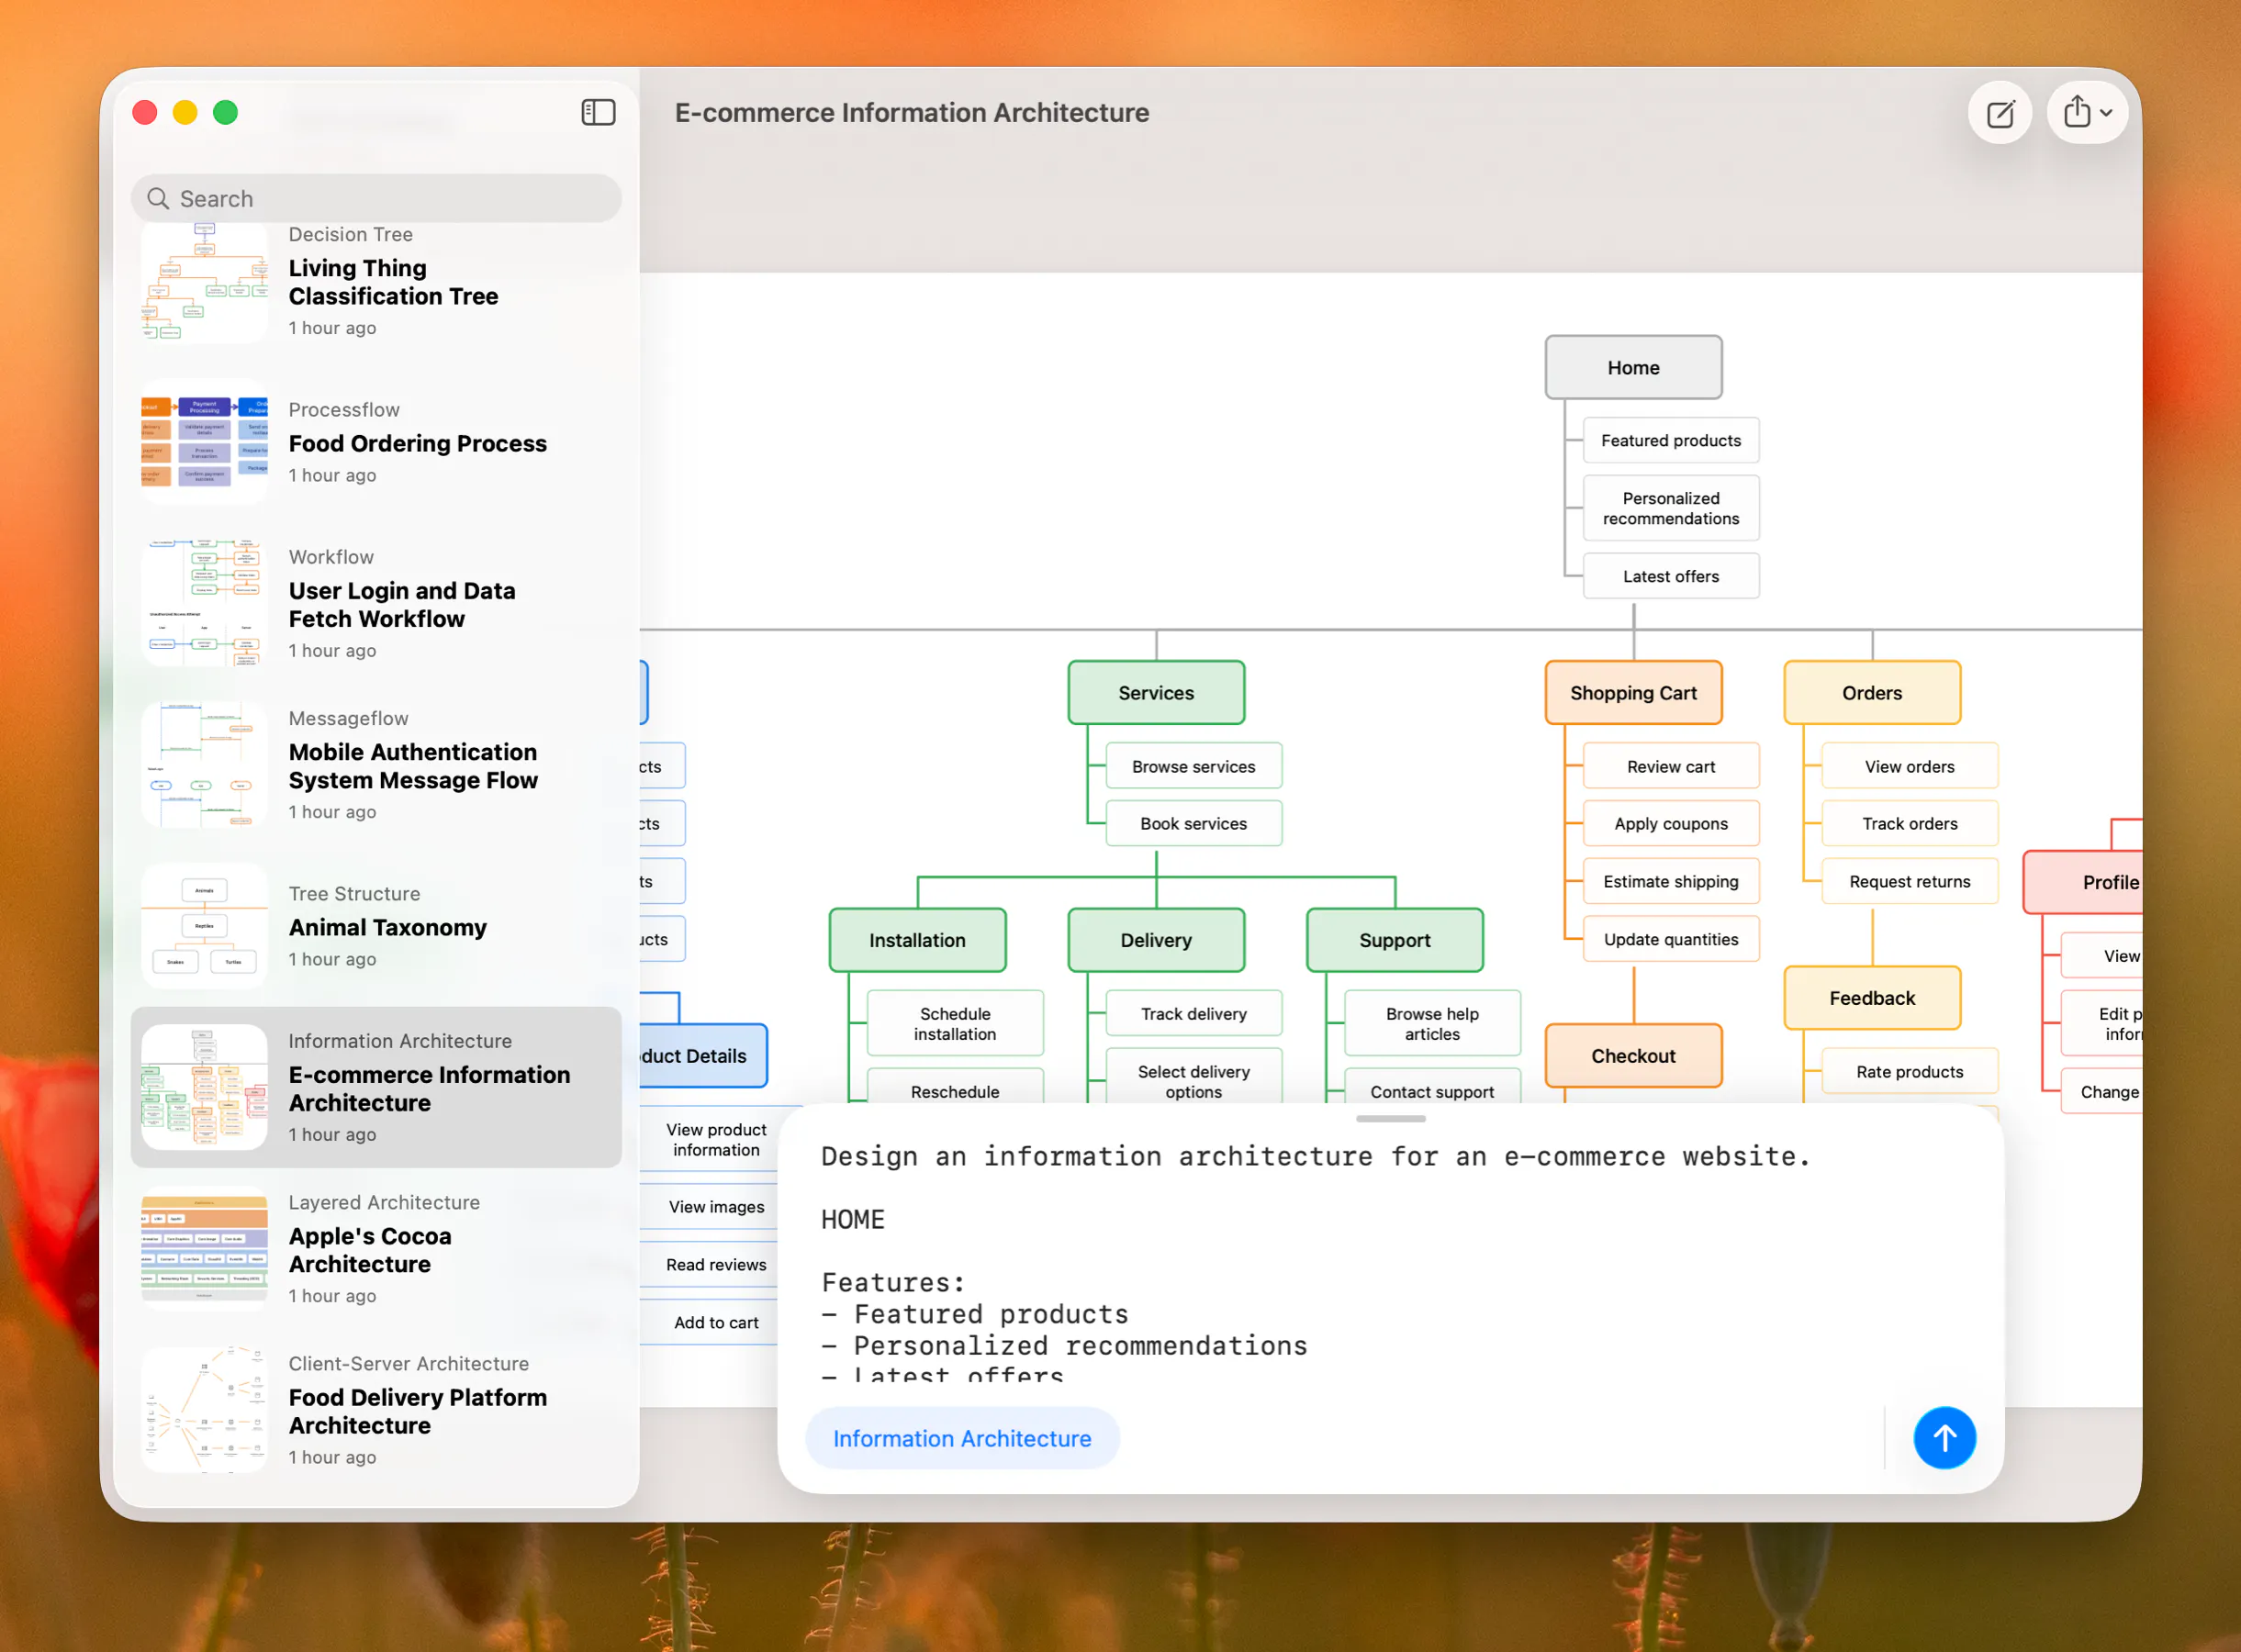Screen dimensions: 2241x1652
Task: Click the green Services node
Action: (x=1157, y=693)
